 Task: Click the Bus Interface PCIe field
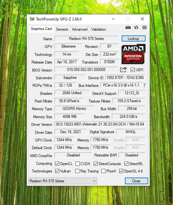pos(121,85)
